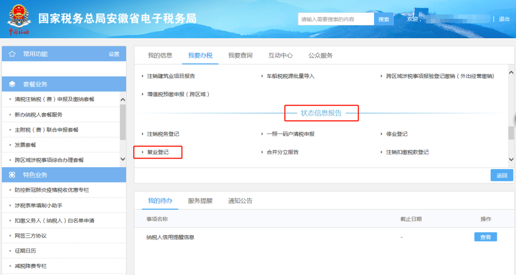Click 查看 for 纳税人信用提醒信息
The width and height of the screenshot is (516, 275).
[x=485, y=236]
